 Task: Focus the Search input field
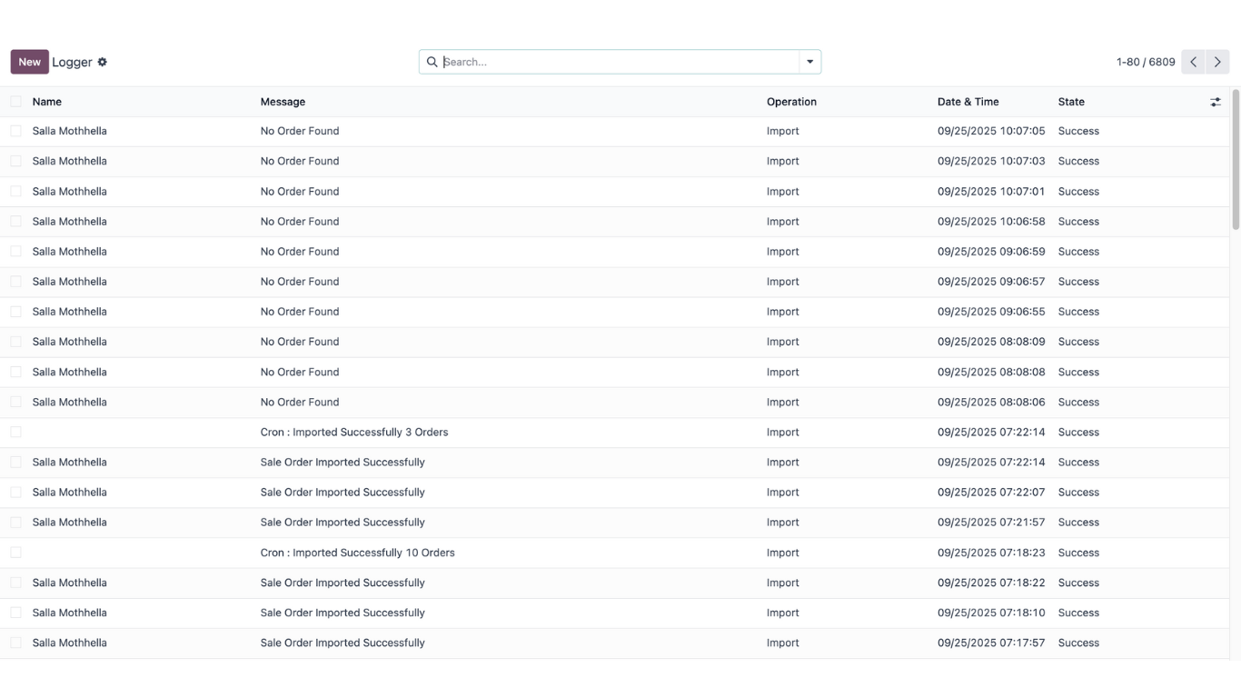[618, 62]
